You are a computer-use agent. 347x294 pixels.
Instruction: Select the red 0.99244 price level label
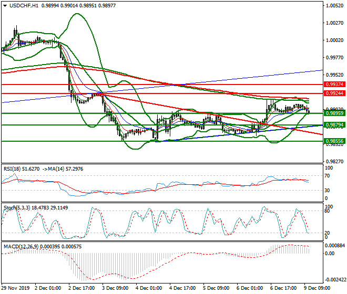click(x=334, y=93)
